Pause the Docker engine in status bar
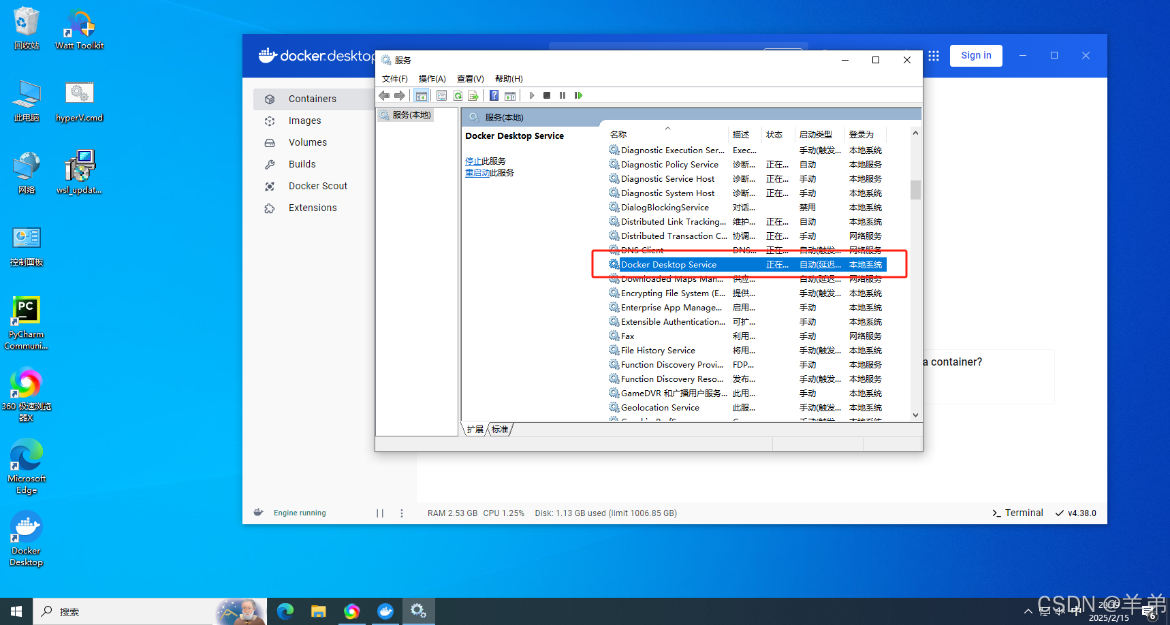The width and height of the screenshot is (1170, 625). point(380,513)
